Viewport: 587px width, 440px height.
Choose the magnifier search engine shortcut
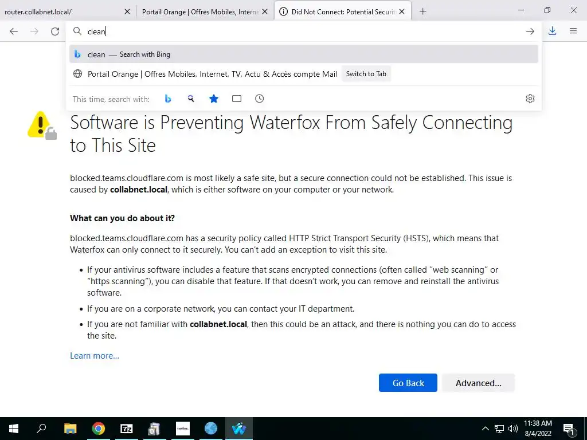pos(191,99)
